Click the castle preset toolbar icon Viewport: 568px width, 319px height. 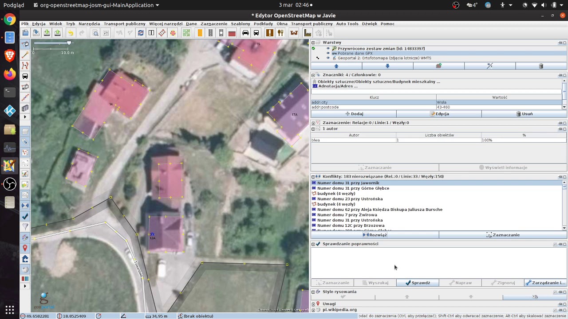294,33
